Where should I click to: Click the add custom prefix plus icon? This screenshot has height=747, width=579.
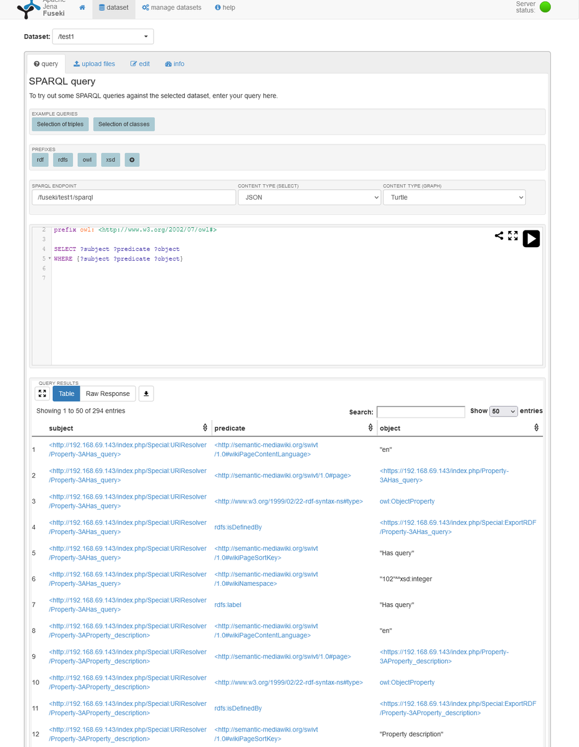(132, 160)
